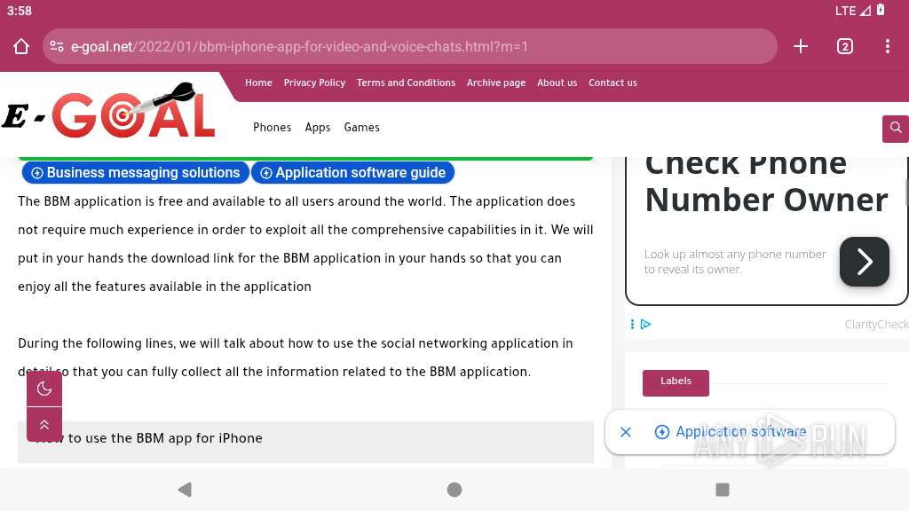The height and width of the screenshot is (511, 909).
Task: Open Privacy Policy page
Action: coord(314,83)
